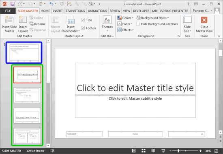Click the user account picture icon
The height and width of the screenshot is (154, 223).
click(x=217, y=11)
